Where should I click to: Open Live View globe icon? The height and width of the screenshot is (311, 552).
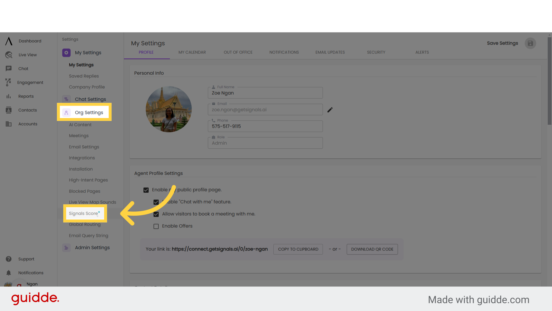(x=9, y=55)
